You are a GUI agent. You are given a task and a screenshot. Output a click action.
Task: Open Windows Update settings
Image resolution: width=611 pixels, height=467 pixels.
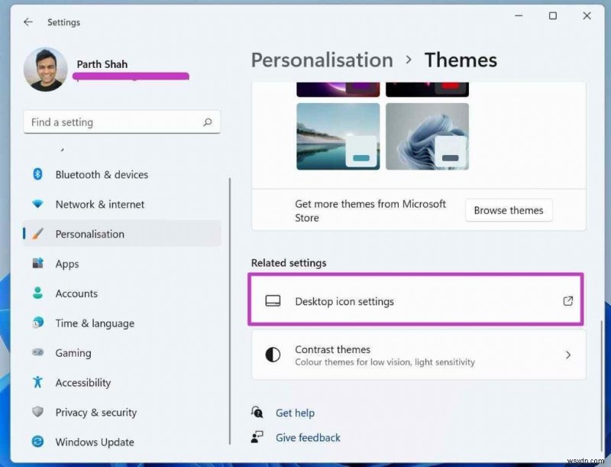click(x=94, y=442)
